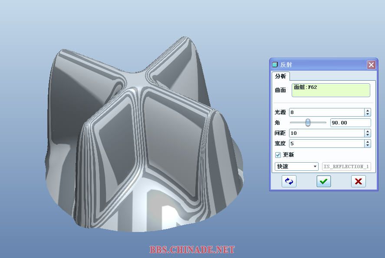Decrease 宽度 value with down arrow
Viewport: 385px width, 258px height.
(x=368, y=145)
